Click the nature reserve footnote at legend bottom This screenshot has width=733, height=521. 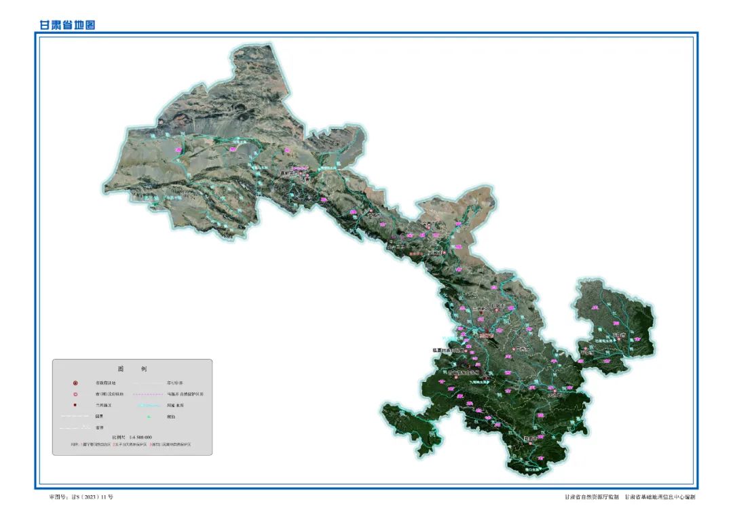tap(131, 445)
